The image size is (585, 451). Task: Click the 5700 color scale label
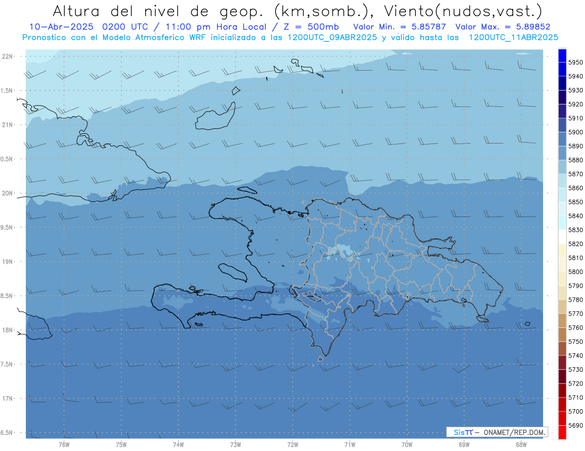coord(575,411)
